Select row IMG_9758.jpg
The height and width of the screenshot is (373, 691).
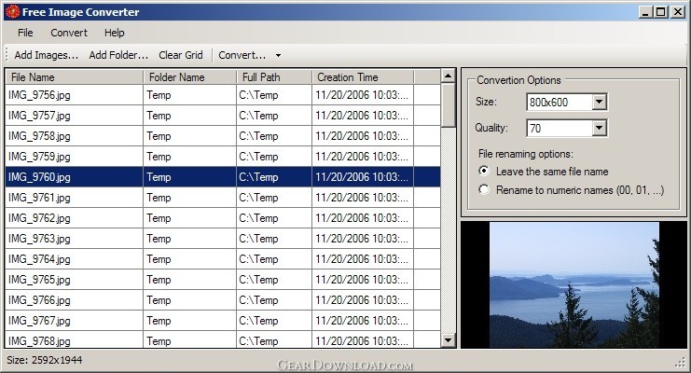223,136
